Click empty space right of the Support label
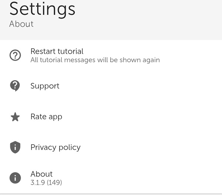222x195 pixels. click(x=148, y=86)
